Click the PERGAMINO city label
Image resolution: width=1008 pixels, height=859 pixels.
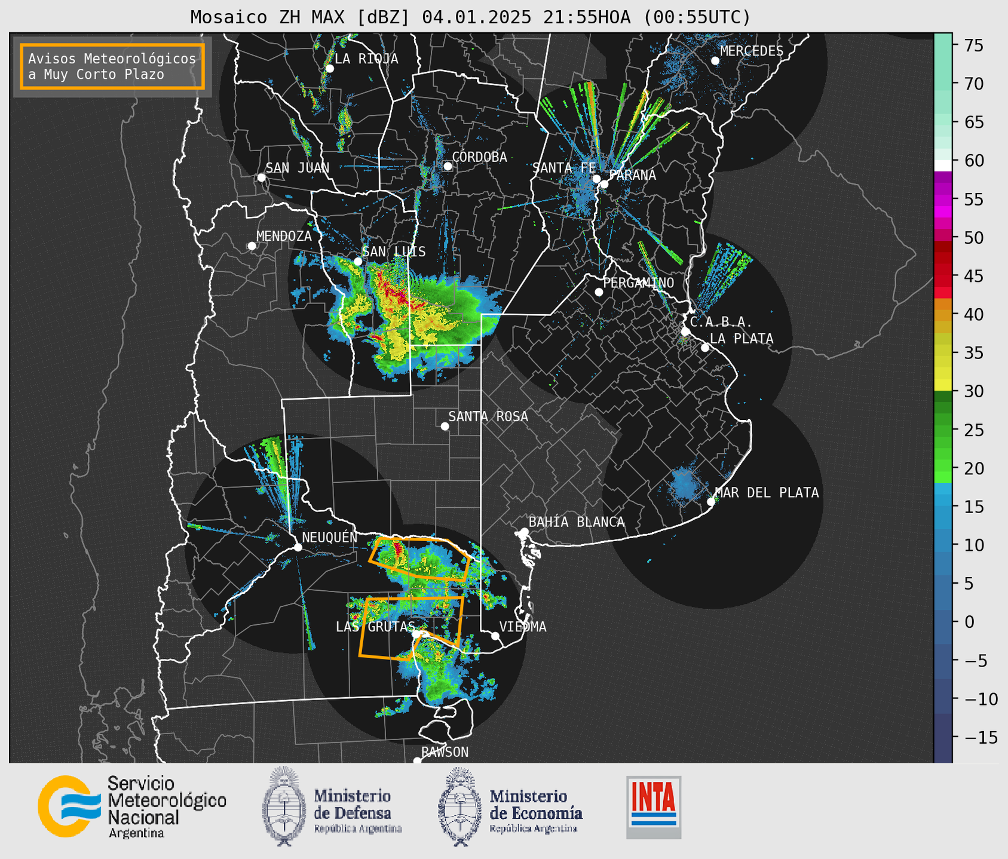(638, 283)
